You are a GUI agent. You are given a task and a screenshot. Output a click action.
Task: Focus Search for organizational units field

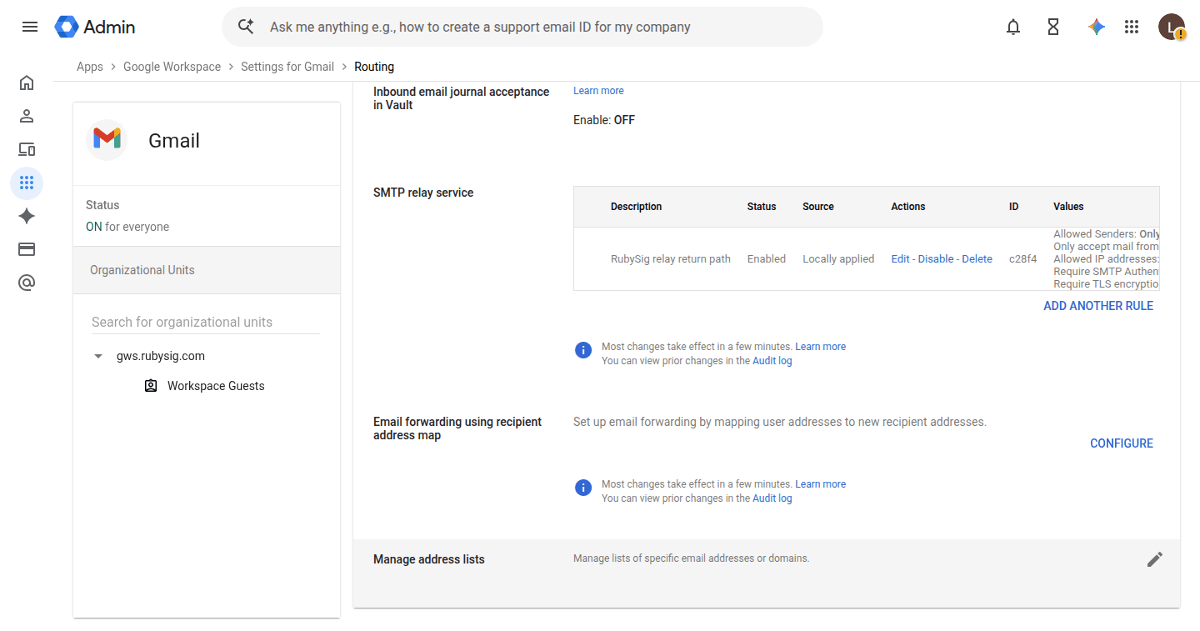pyautogui.click(x=206, y=322)
